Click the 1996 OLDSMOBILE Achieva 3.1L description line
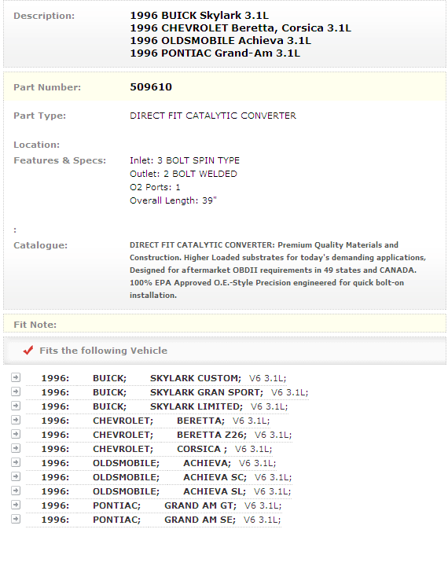The width and height of the screenshot is (448, 566). (x=220, y=41)
